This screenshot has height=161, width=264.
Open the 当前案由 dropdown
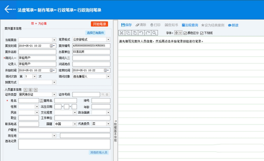(54, 40)
